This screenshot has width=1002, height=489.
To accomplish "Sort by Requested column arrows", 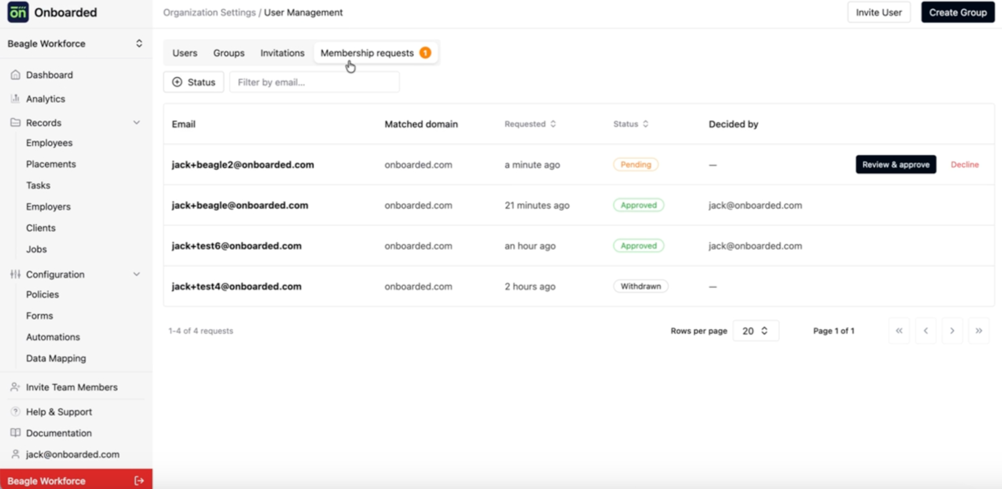I will 553,124.
